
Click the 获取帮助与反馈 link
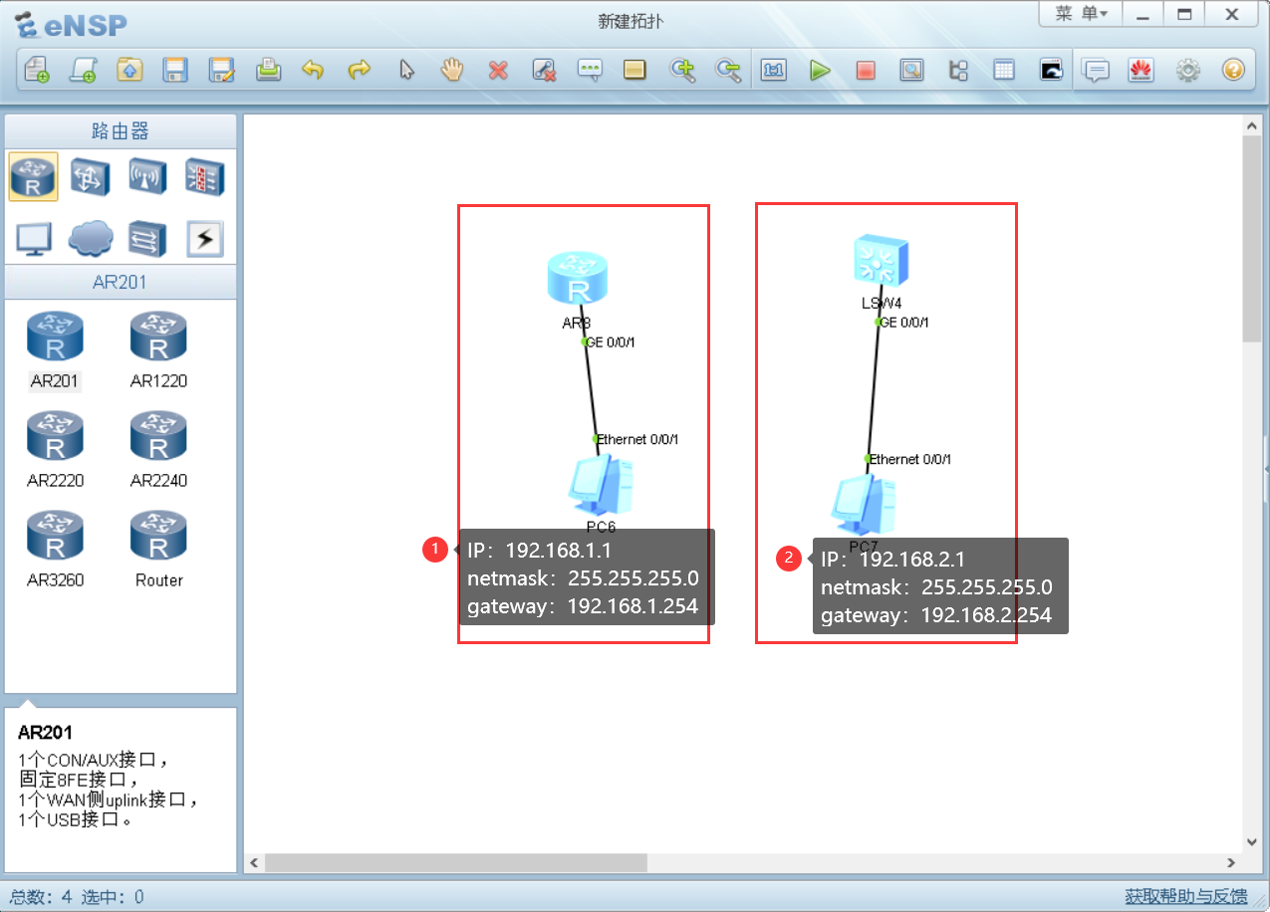tap(1185, 896)
